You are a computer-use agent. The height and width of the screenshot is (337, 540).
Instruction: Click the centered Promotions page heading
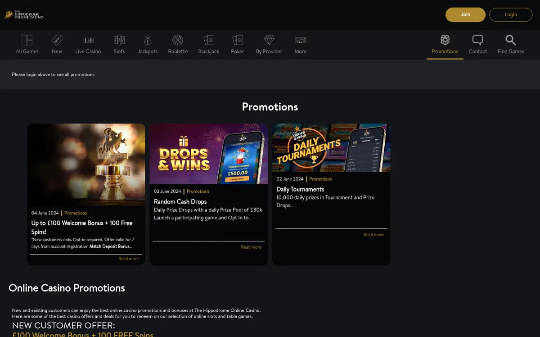pyautogui.click(x=270, y=106)
